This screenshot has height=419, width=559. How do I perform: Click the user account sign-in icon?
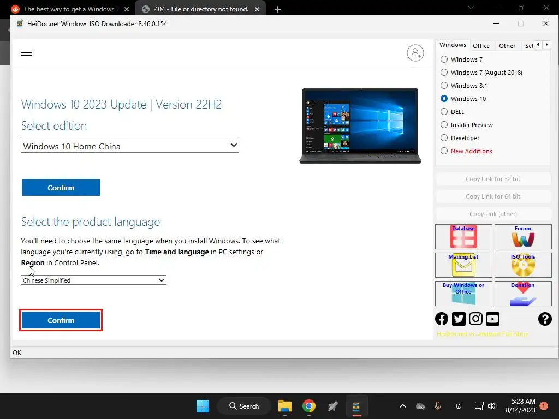click(415, 53)
